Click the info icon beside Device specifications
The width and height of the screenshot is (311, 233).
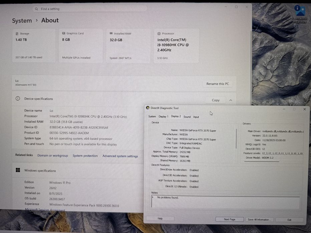coord(18,98)
